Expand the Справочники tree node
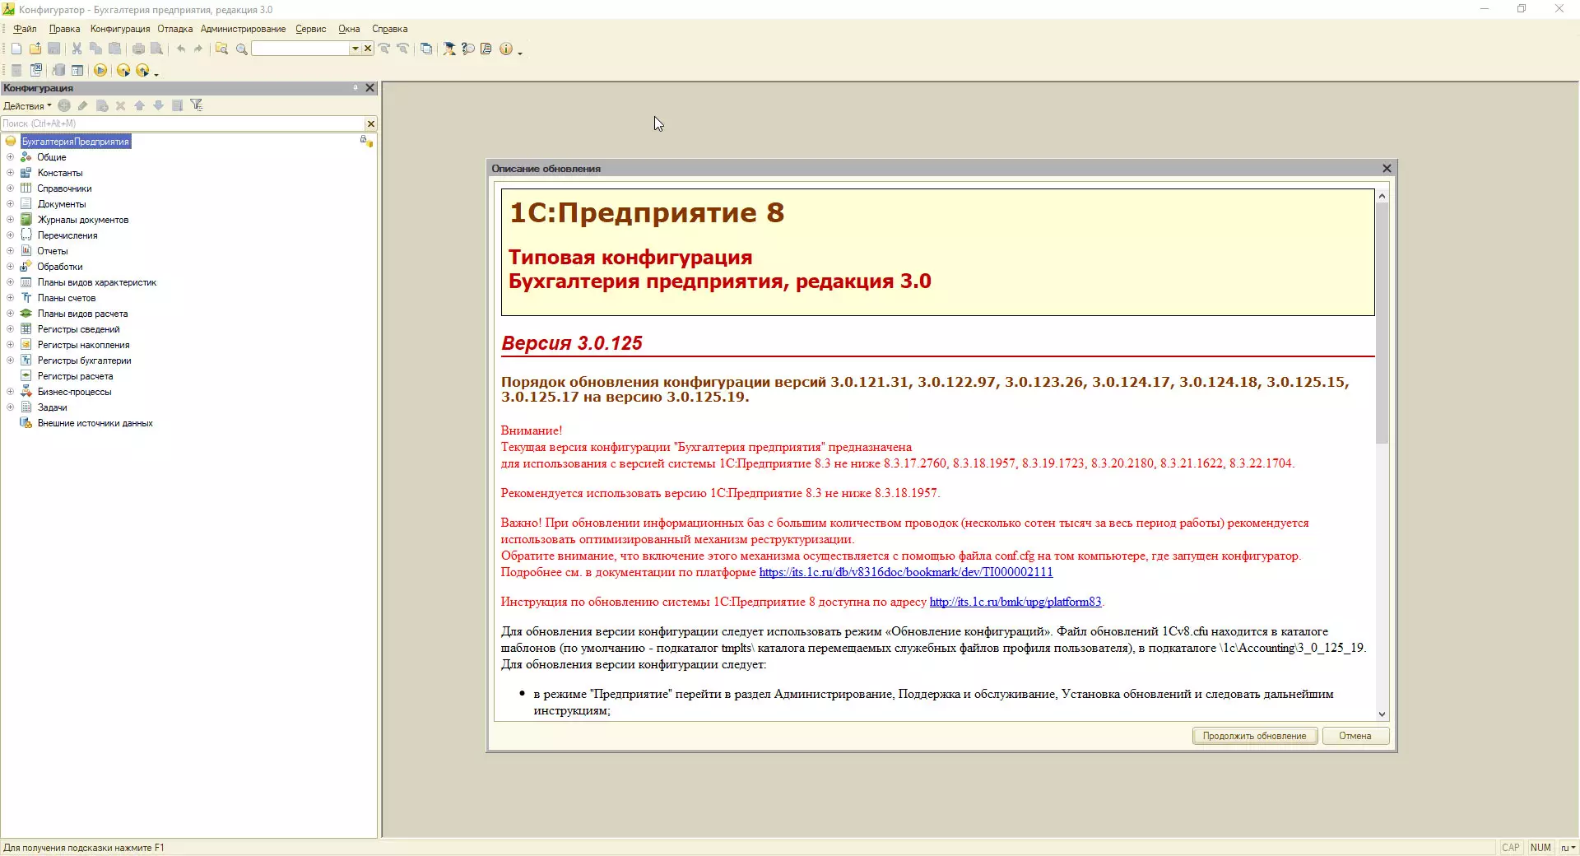 [10, 188]
